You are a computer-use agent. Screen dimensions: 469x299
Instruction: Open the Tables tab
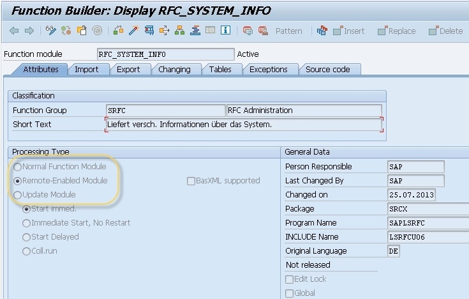[x=220, y=69]
